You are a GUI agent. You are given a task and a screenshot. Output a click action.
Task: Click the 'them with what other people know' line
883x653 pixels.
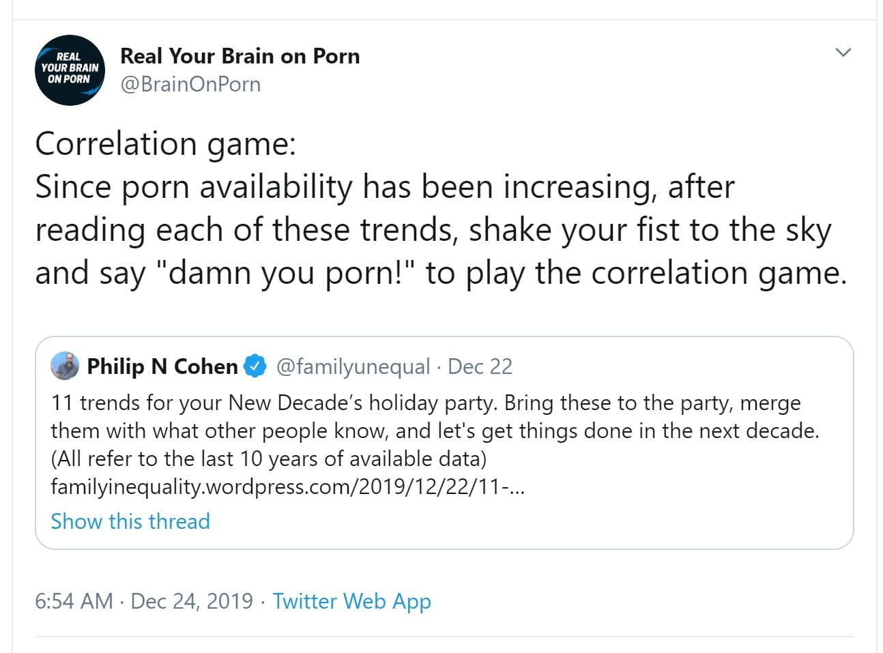click(434, 431)
